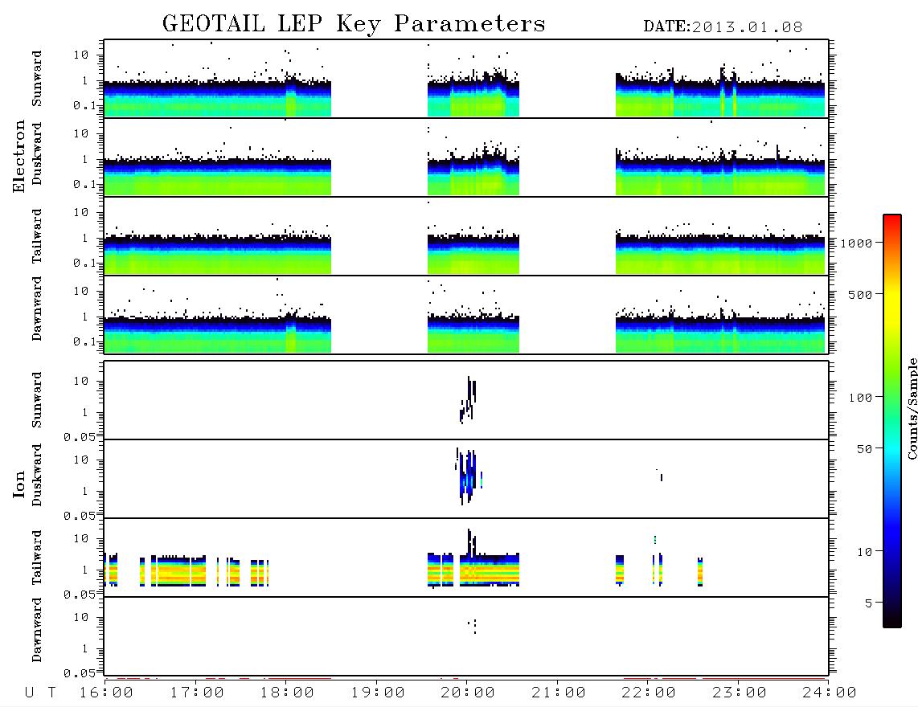Click the Electron 'Sunward' panel label
918x707 pixels.
tap(37, 79)
